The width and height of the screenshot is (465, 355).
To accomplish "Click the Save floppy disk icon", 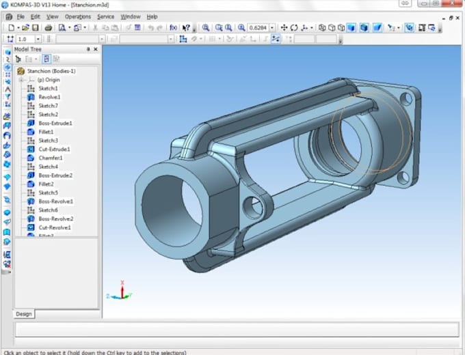I will 36,27.
